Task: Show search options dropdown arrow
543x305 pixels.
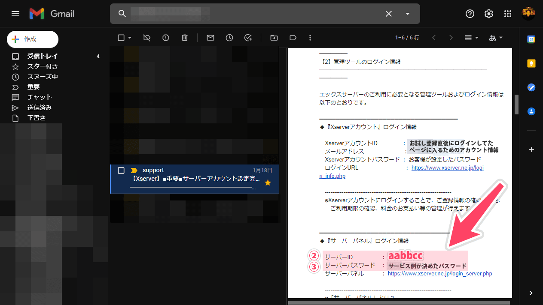Action: pos(408,14)
